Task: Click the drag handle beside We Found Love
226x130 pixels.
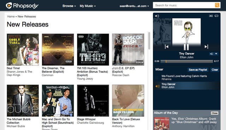Action: coord(157,78)
